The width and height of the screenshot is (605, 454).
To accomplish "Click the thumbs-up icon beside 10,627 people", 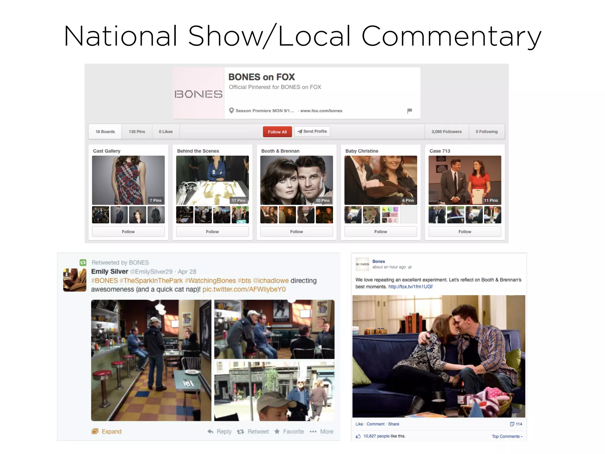I will tap(358, 436).
